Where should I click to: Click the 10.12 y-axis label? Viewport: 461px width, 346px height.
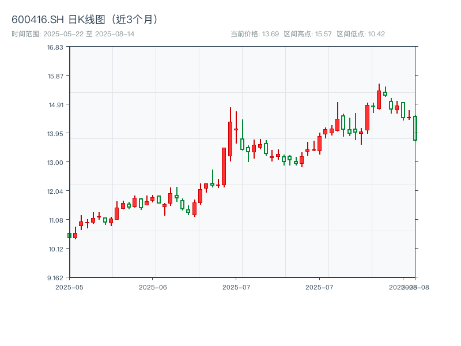coord(56,249)
